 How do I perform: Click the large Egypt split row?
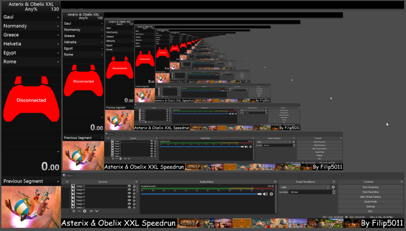point(31,53)
